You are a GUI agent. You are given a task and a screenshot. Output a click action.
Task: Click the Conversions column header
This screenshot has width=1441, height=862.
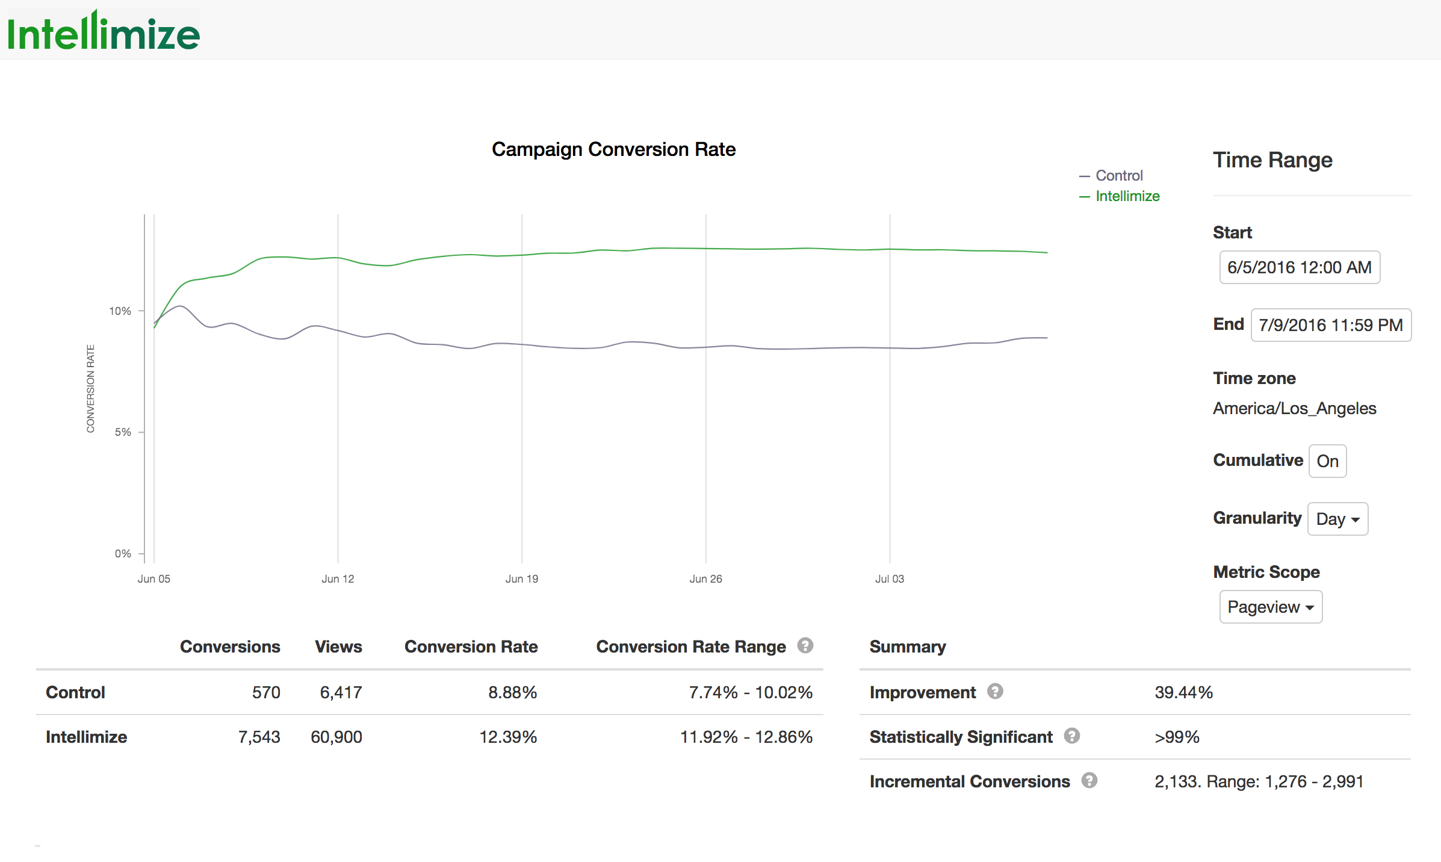tap(230, 646)
